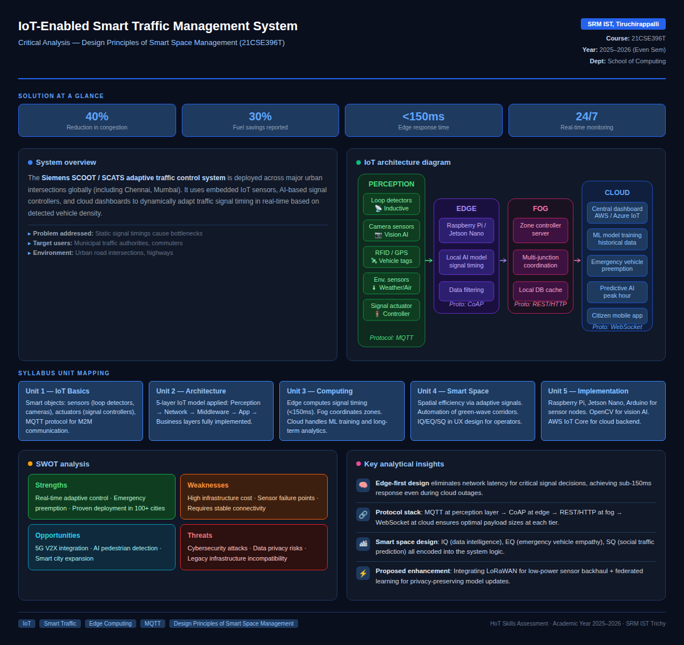Image resolution: width=684 pixels, height=645 pixels.
Task: Open the 30% Fuel savings reported card
Action: [x=260, y=120]
